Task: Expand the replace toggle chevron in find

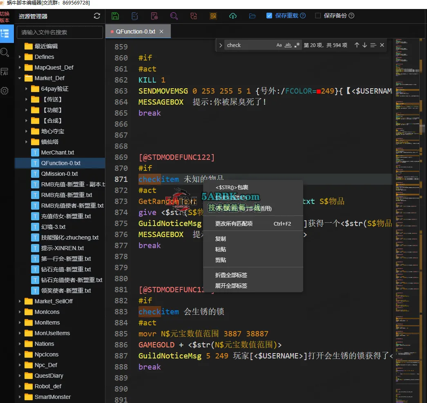Action: click(221, 45)
